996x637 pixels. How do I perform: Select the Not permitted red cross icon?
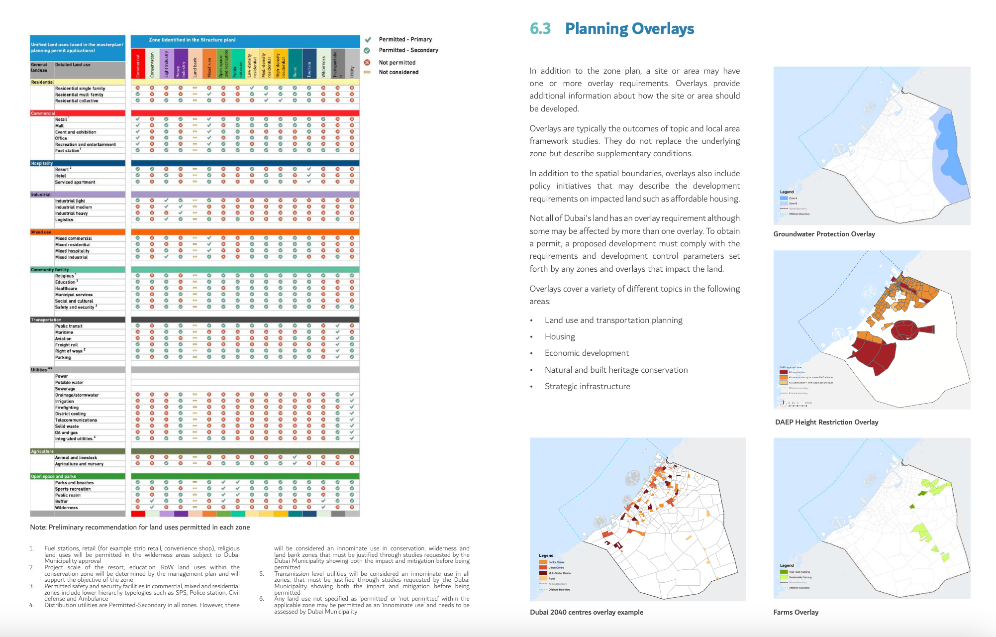[x=368, y=62]
